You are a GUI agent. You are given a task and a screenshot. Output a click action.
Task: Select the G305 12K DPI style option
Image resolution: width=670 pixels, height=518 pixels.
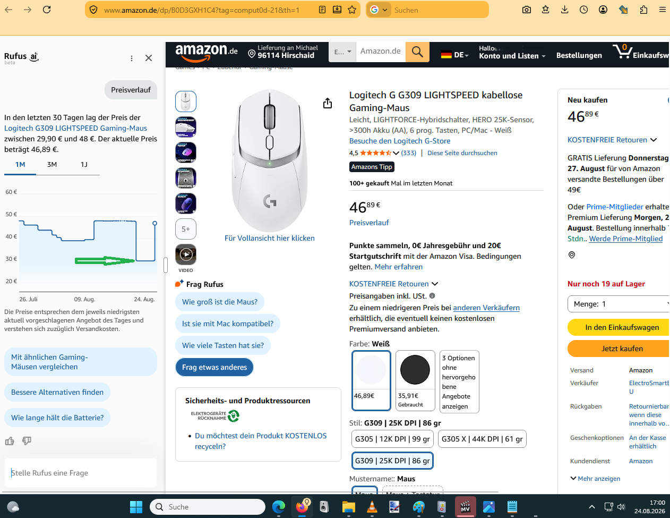click(392, 439)
